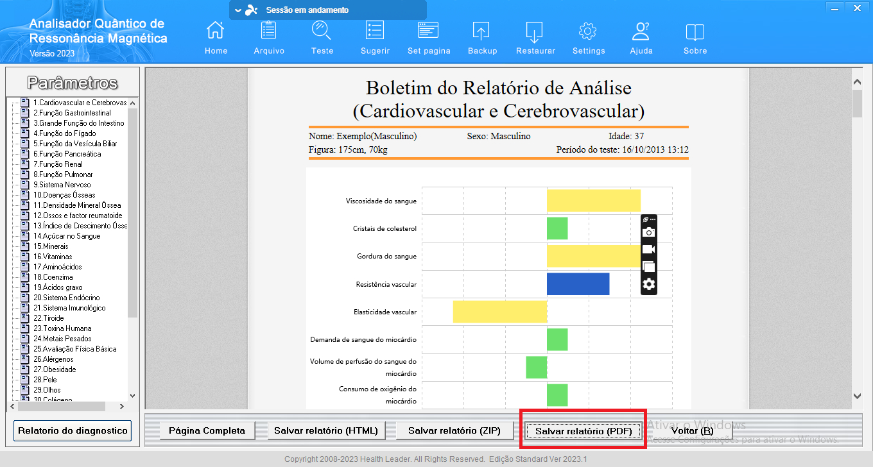
Task: Select 1.Cardiovascular e Cerebrovascular item
Action: click(80, 103)
